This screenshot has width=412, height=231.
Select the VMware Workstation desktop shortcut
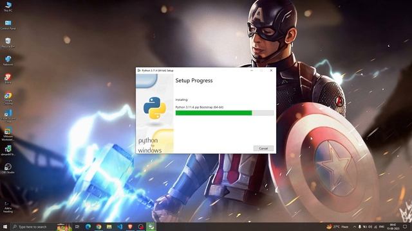tap(8, 134)
